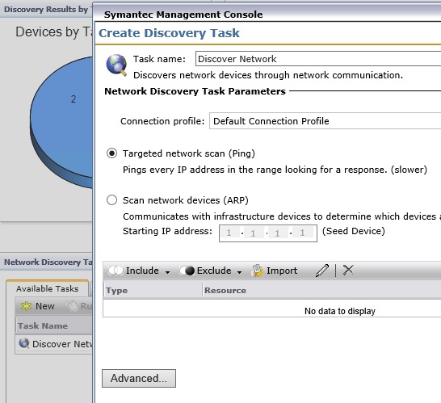Screen dimensions: 441x403
Task: Click the first octet of Starting IP address
Action: [x=229, y=233]
